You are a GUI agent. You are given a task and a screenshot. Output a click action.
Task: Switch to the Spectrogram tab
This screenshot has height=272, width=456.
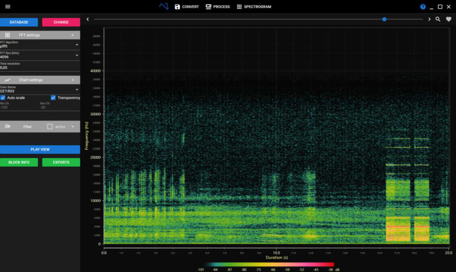254,7
